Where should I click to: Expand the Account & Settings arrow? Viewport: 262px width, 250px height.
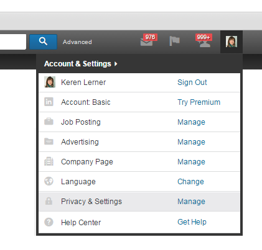pyautogui.click(x=116, y=64)
